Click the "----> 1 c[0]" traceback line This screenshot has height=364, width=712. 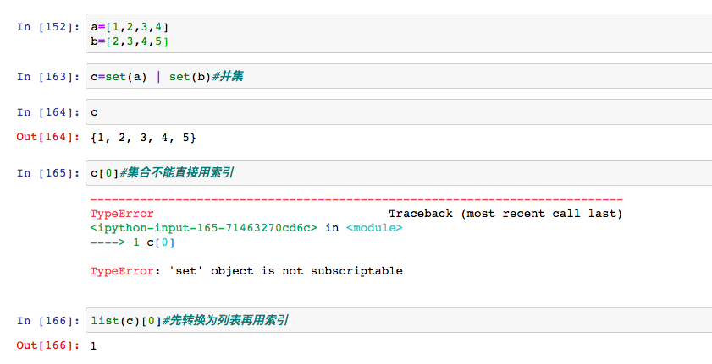tap(132, 242)
